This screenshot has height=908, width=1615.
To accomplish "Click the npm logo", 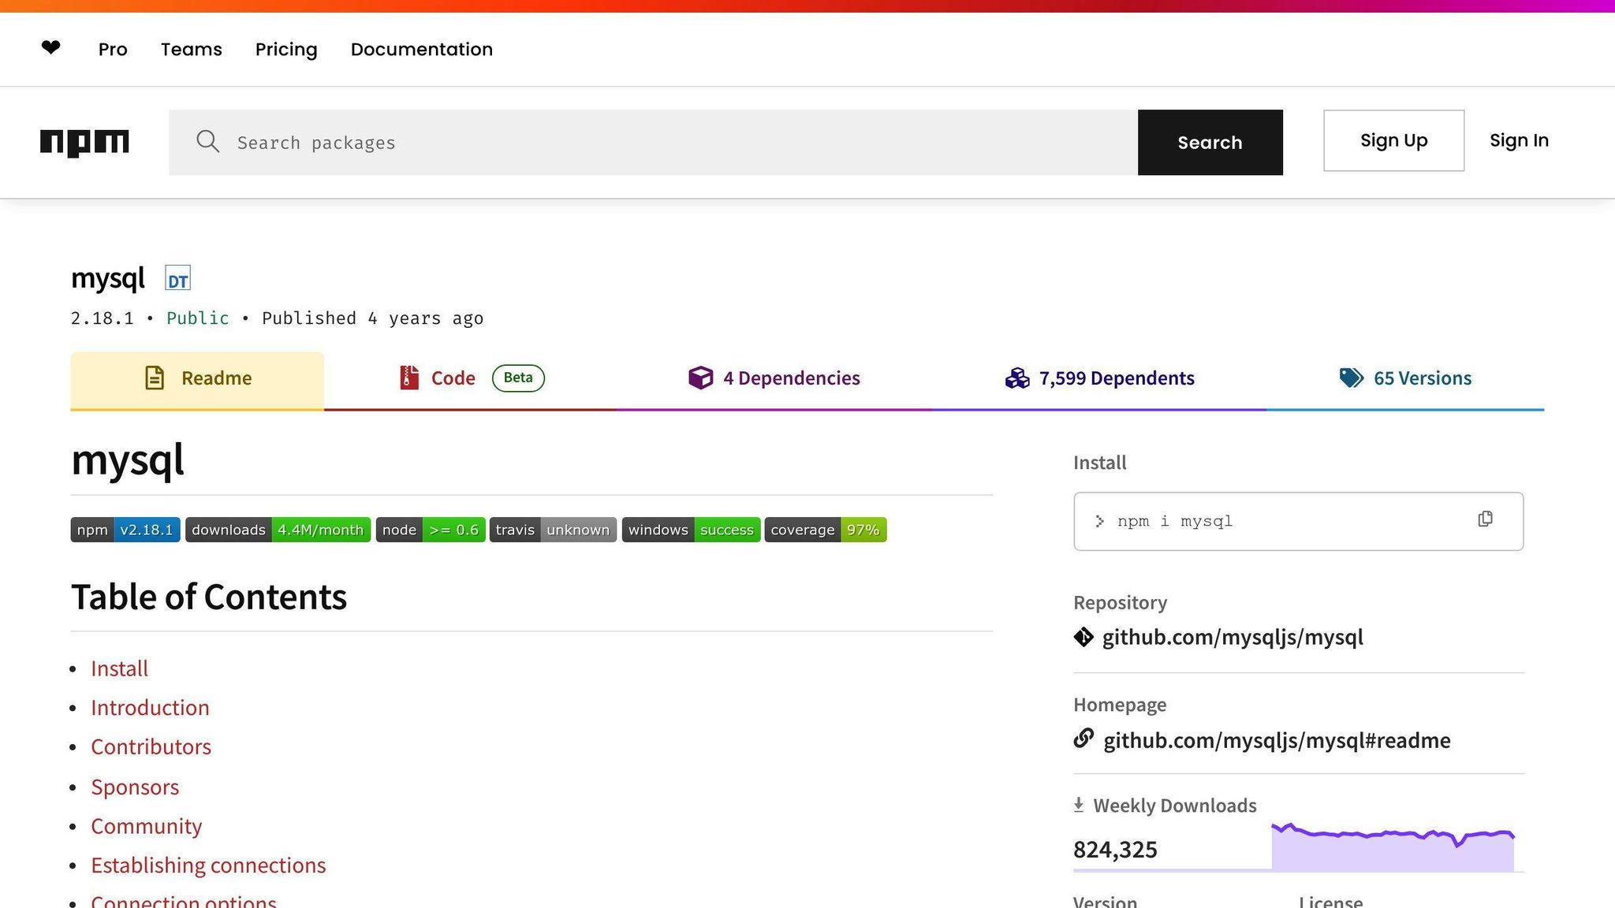I will point(84,143).
